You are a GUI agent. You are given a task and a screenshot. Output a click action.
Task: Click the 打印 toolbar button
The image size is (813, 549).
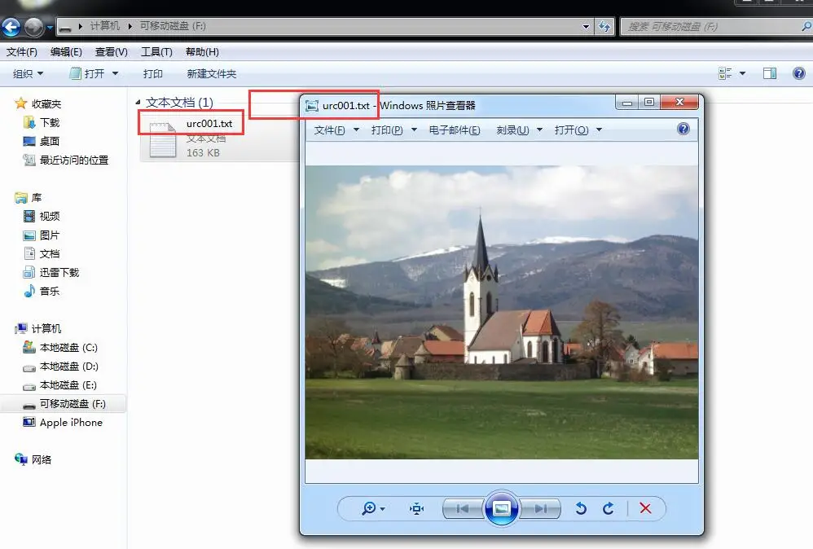(152, 73)
